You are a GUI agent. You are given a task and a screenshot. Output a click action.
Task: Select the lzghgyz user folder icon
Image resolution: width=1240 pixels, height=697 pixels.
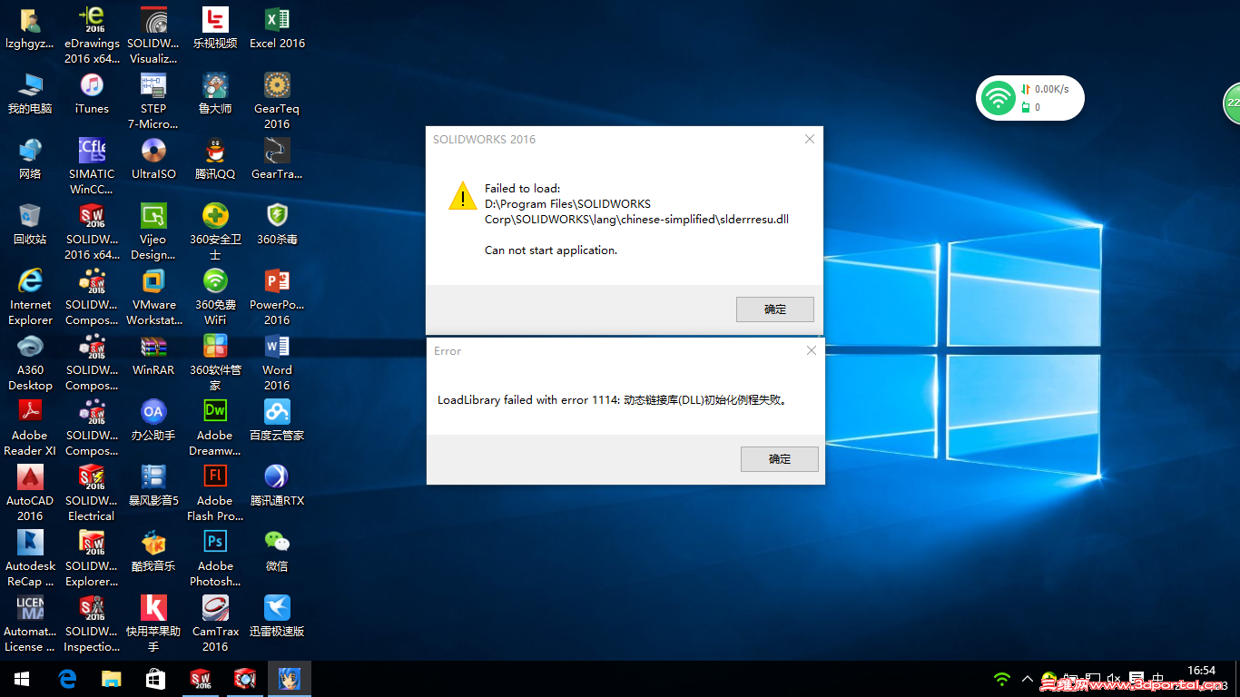click(x=30, y=28)
